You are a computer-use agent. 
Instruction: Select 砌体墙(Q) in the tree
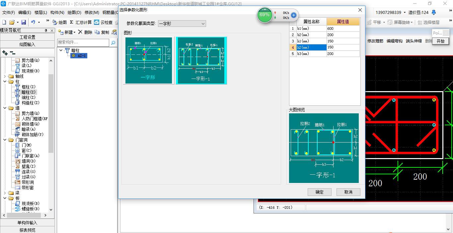[31, 124]
